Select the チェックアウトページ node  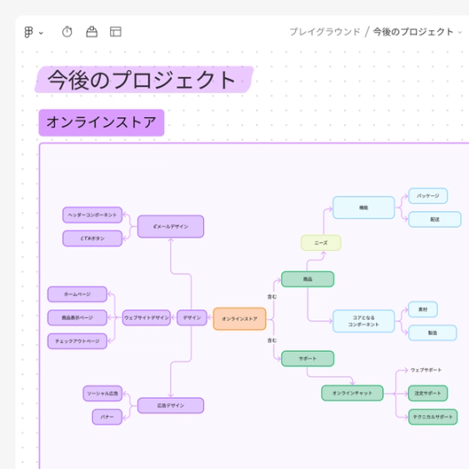tap(77, 341)
